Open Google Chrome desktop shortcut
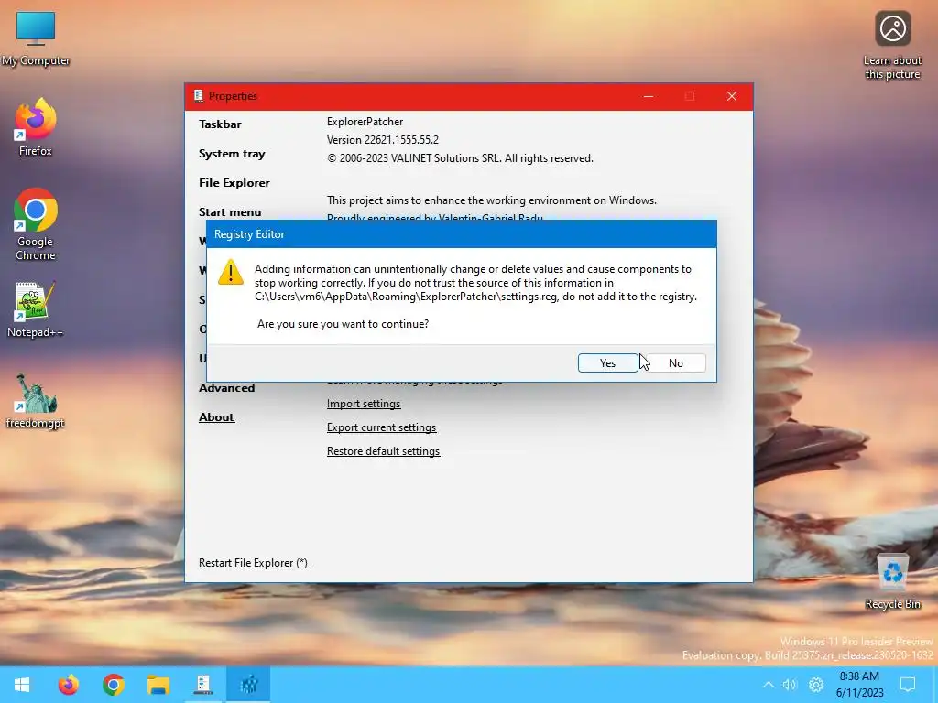Viewport: 938px width, 703px height. click(x=36, y=224)
